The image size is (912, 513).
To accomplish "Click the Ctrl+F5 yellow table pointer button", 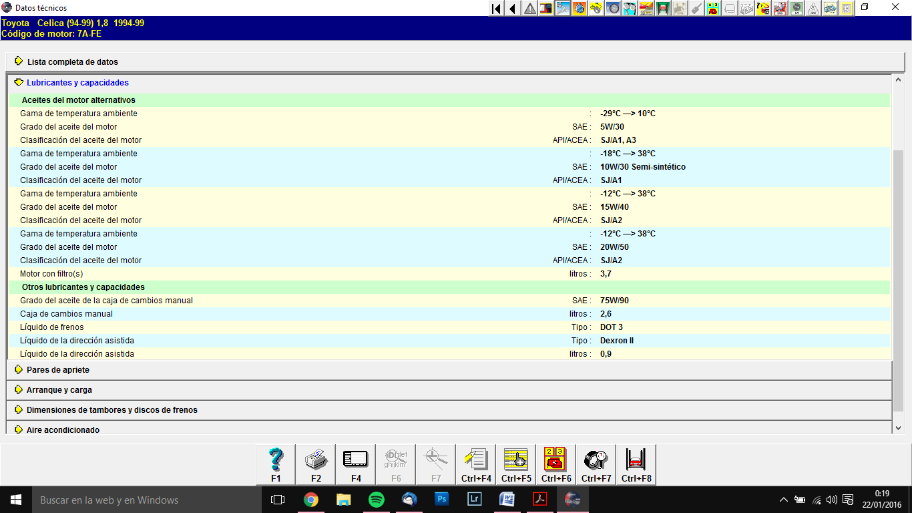I will [x=516, y=464].
